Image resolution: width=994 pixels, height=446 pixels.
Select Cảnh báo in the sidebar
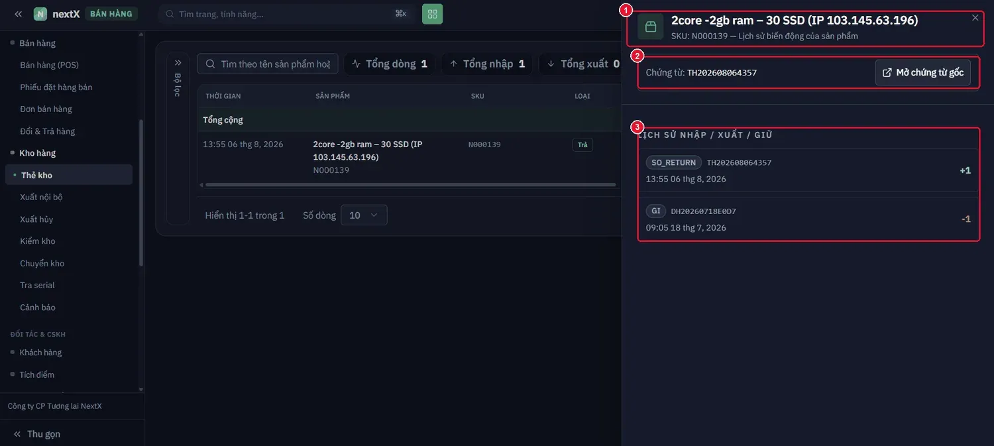38,307
